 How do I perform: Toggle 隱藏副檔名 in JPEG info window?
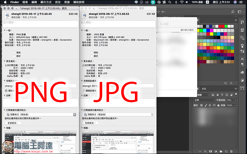(x=84, y=91)
